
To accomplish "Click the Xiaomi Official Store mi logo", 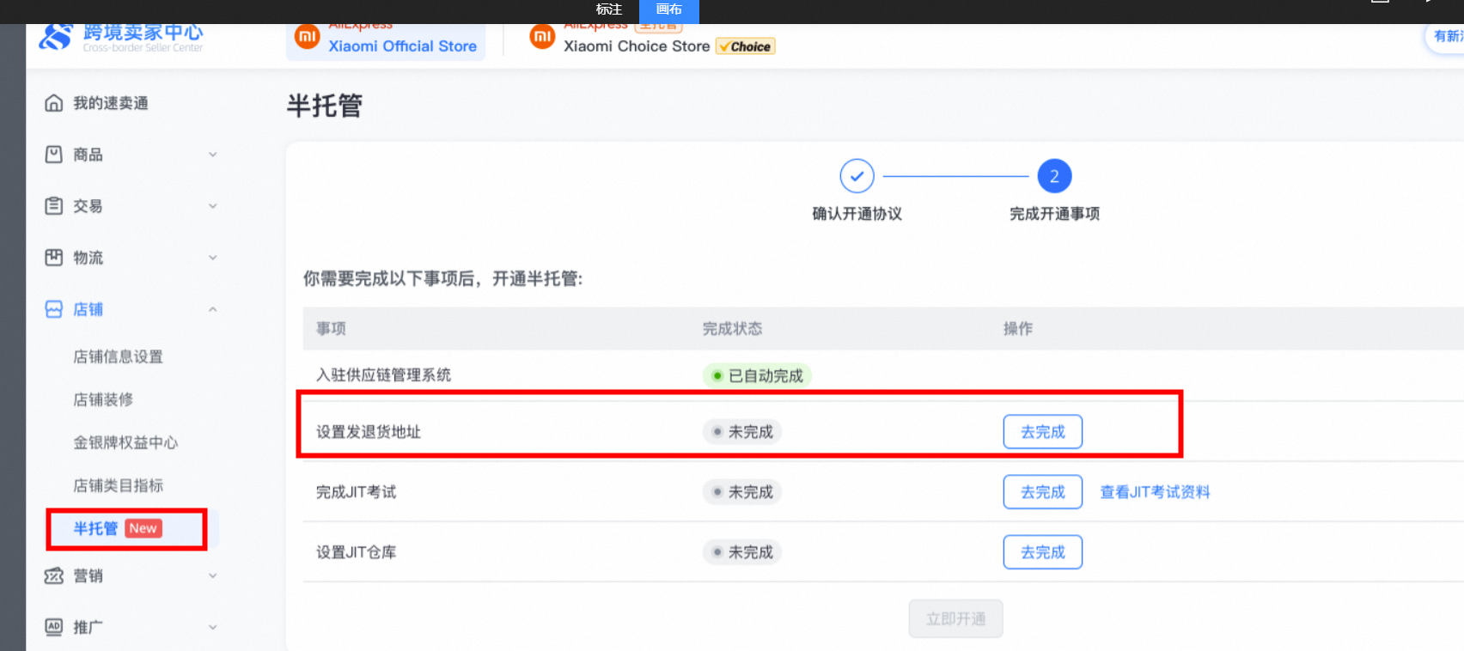I will point(307,37).
